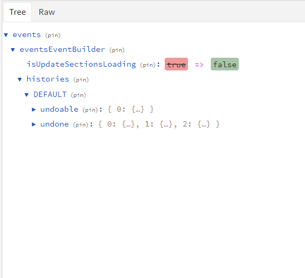Click the undoable collapsed object preview
This screenshot has height=278, width=305.
click(x=131, y=110)
